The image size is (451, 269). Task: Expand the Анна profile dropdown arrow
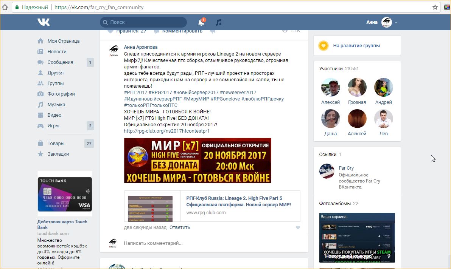396,22
